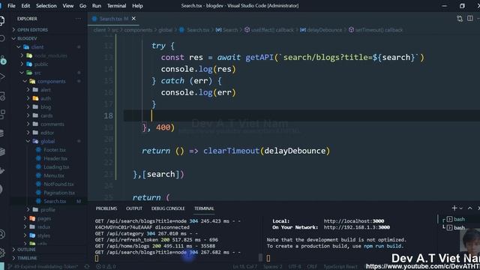Open the Go menu
The width and height of the screenshot is (480, 270).
[x=82, y=6]
